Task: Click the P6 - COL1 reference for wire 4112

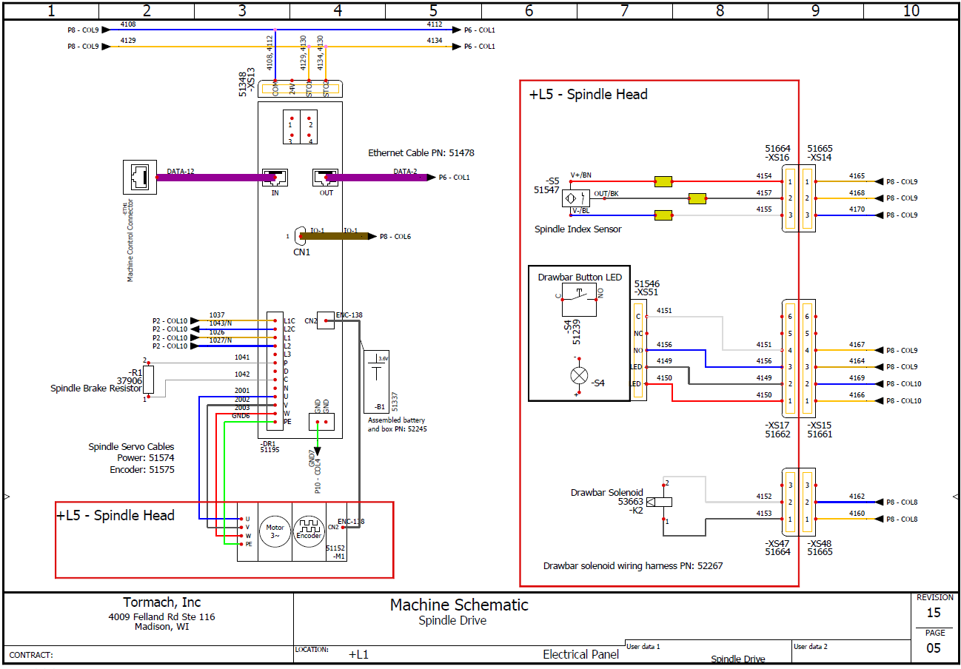Action: (479, 30)
